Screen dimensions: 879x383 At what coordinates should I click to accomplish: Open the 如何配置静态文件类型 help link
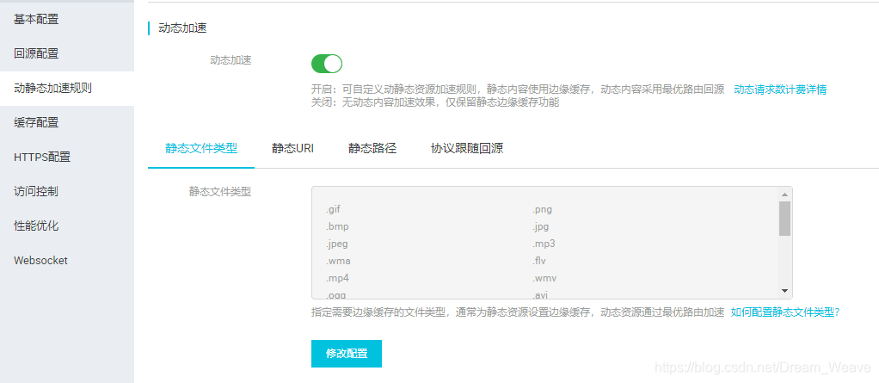pyautogui.click(x=784, y=312)
